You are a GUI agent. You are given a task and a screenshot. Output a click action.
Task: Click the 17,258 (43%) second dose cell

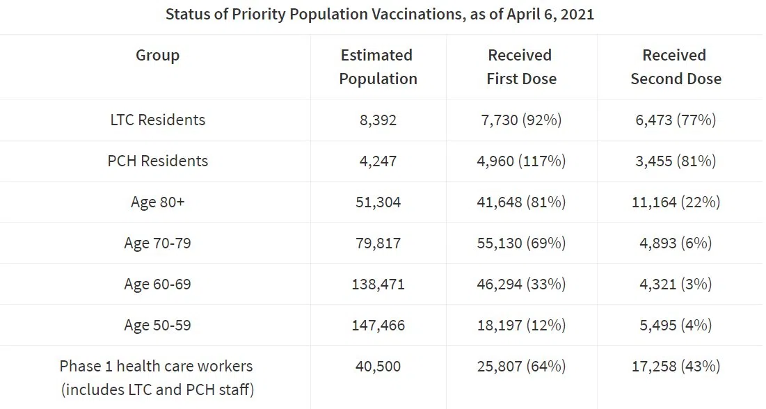[x=675, y=367]
